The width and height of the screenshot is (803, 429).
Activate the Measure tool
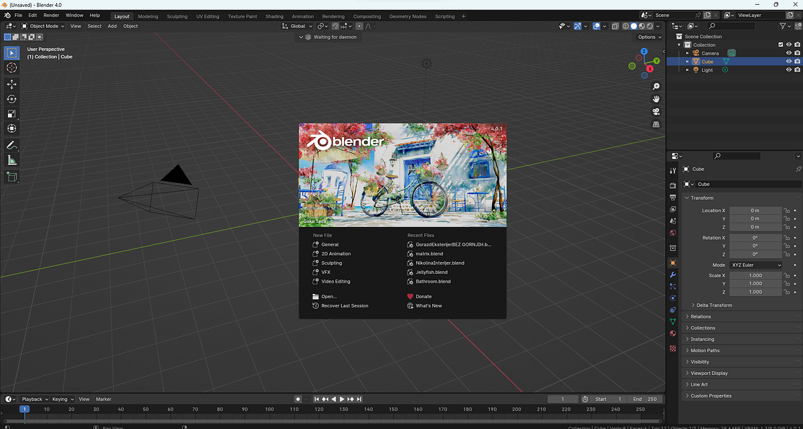click(x=11, y=160)
